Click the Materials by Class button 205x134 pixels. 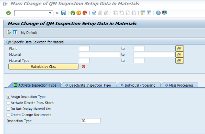(x=44, y=66)
